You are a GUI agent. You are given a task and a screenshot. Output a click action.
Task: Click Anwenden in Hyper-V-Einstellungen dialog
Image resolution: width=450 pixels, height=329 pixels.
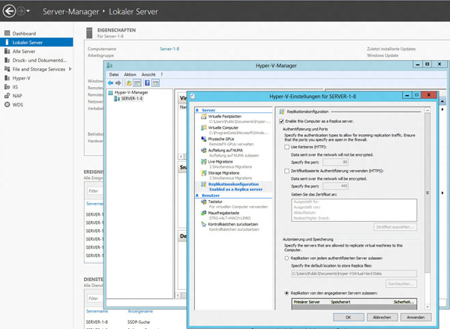[415, 317]
